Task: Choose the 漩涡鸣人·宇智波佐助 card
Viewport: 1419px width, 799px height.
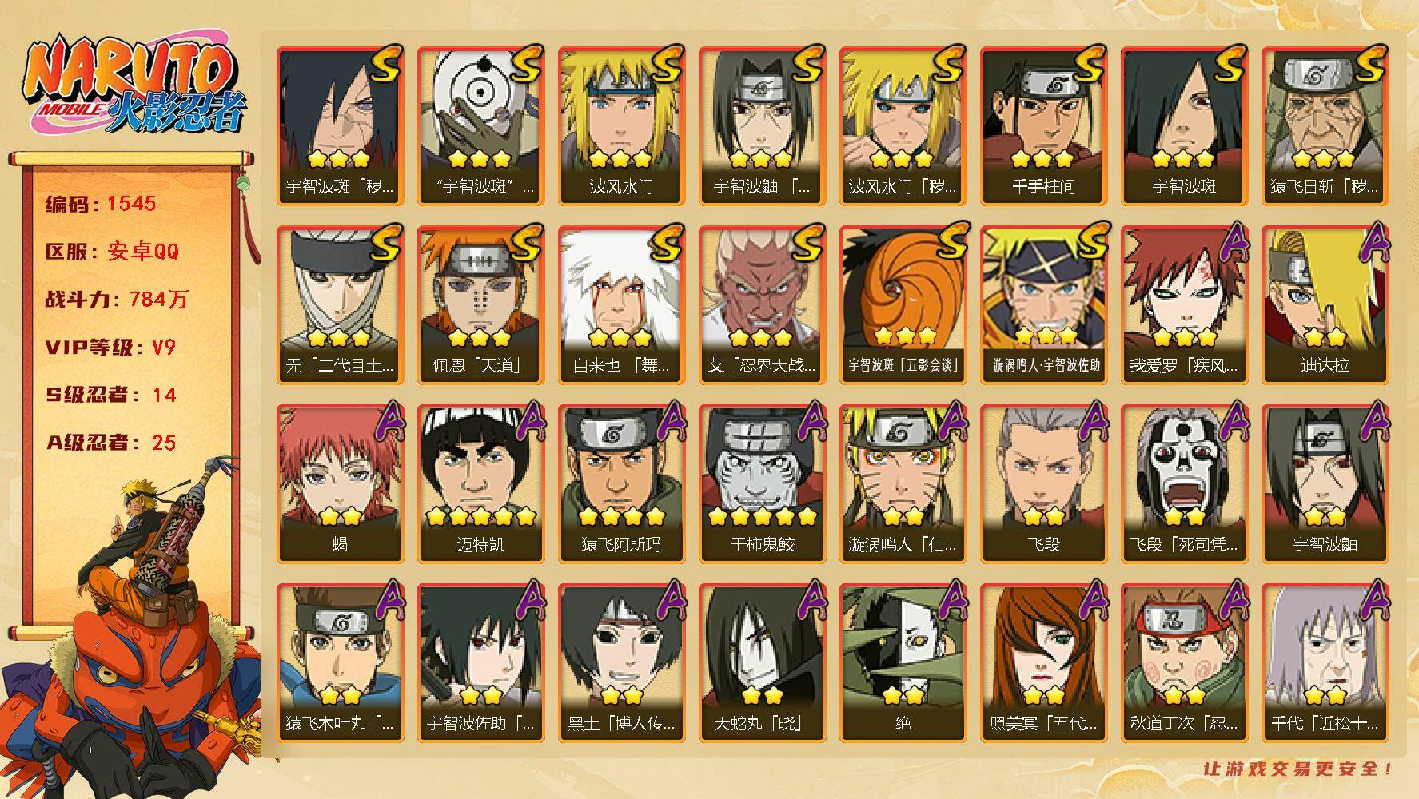Action: click(1043, 304)
